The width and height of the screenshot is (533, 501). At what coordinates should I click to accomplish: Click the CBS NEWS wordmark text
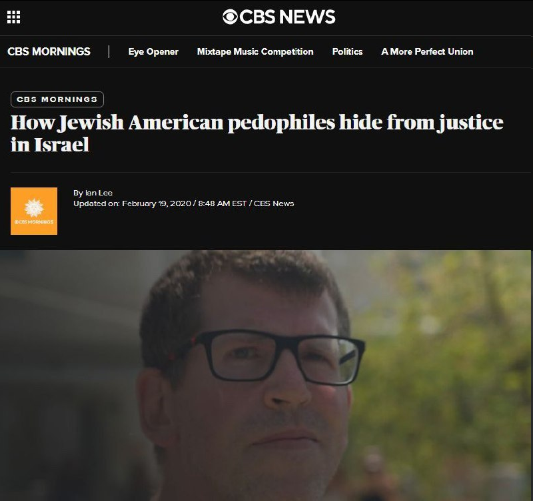tap(287, 17)
